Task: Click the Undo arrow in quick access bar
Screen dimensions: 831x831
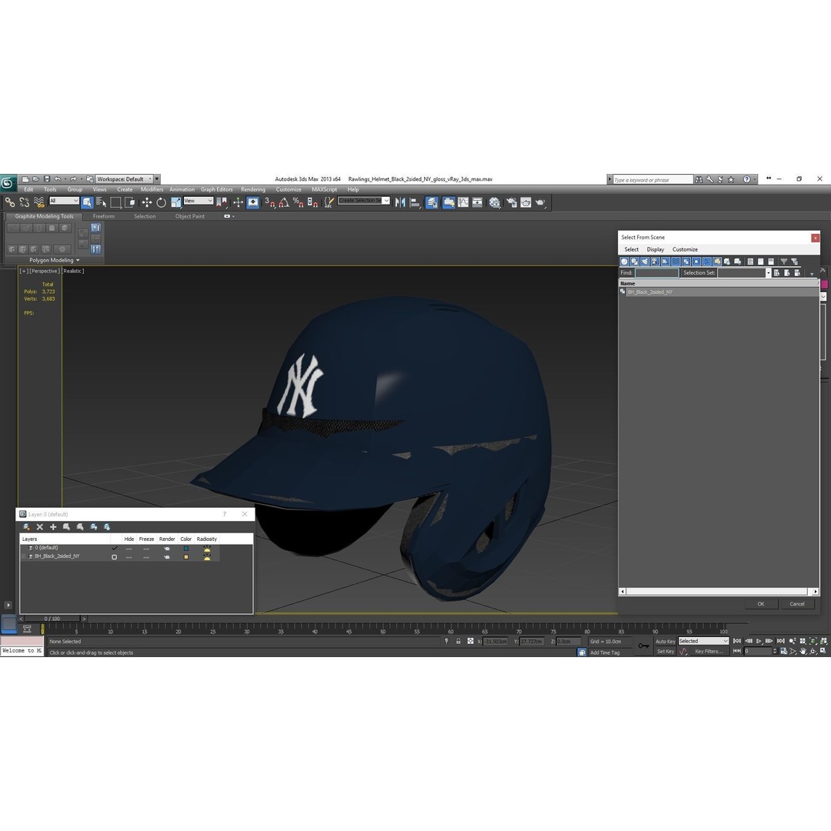Action: click(x=57, y=179)
